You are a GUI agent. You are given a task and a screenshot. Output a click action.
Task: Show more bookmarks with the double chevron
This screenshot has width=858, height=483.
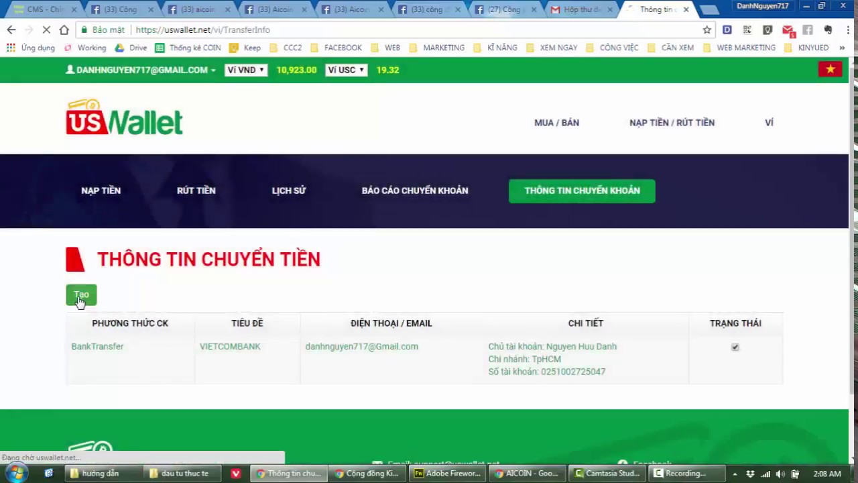[x=842, y=48]
